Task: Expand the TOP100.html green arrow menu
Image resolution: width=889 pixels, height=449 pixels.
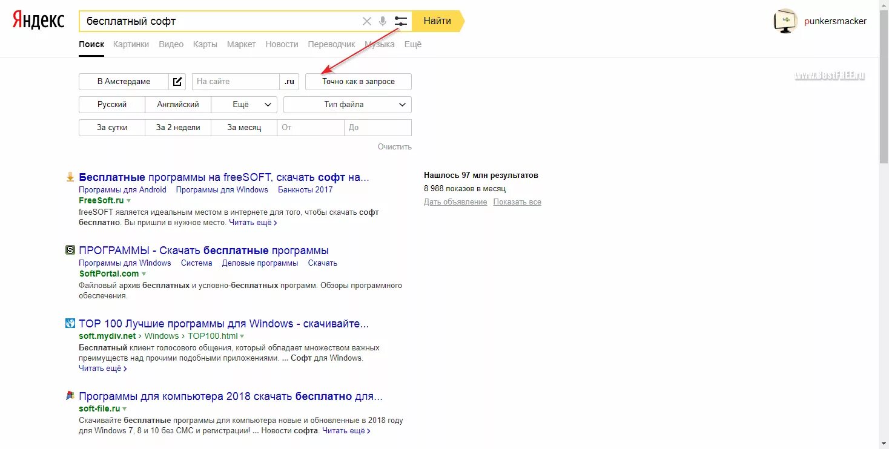Action: [x=242, y=336]
